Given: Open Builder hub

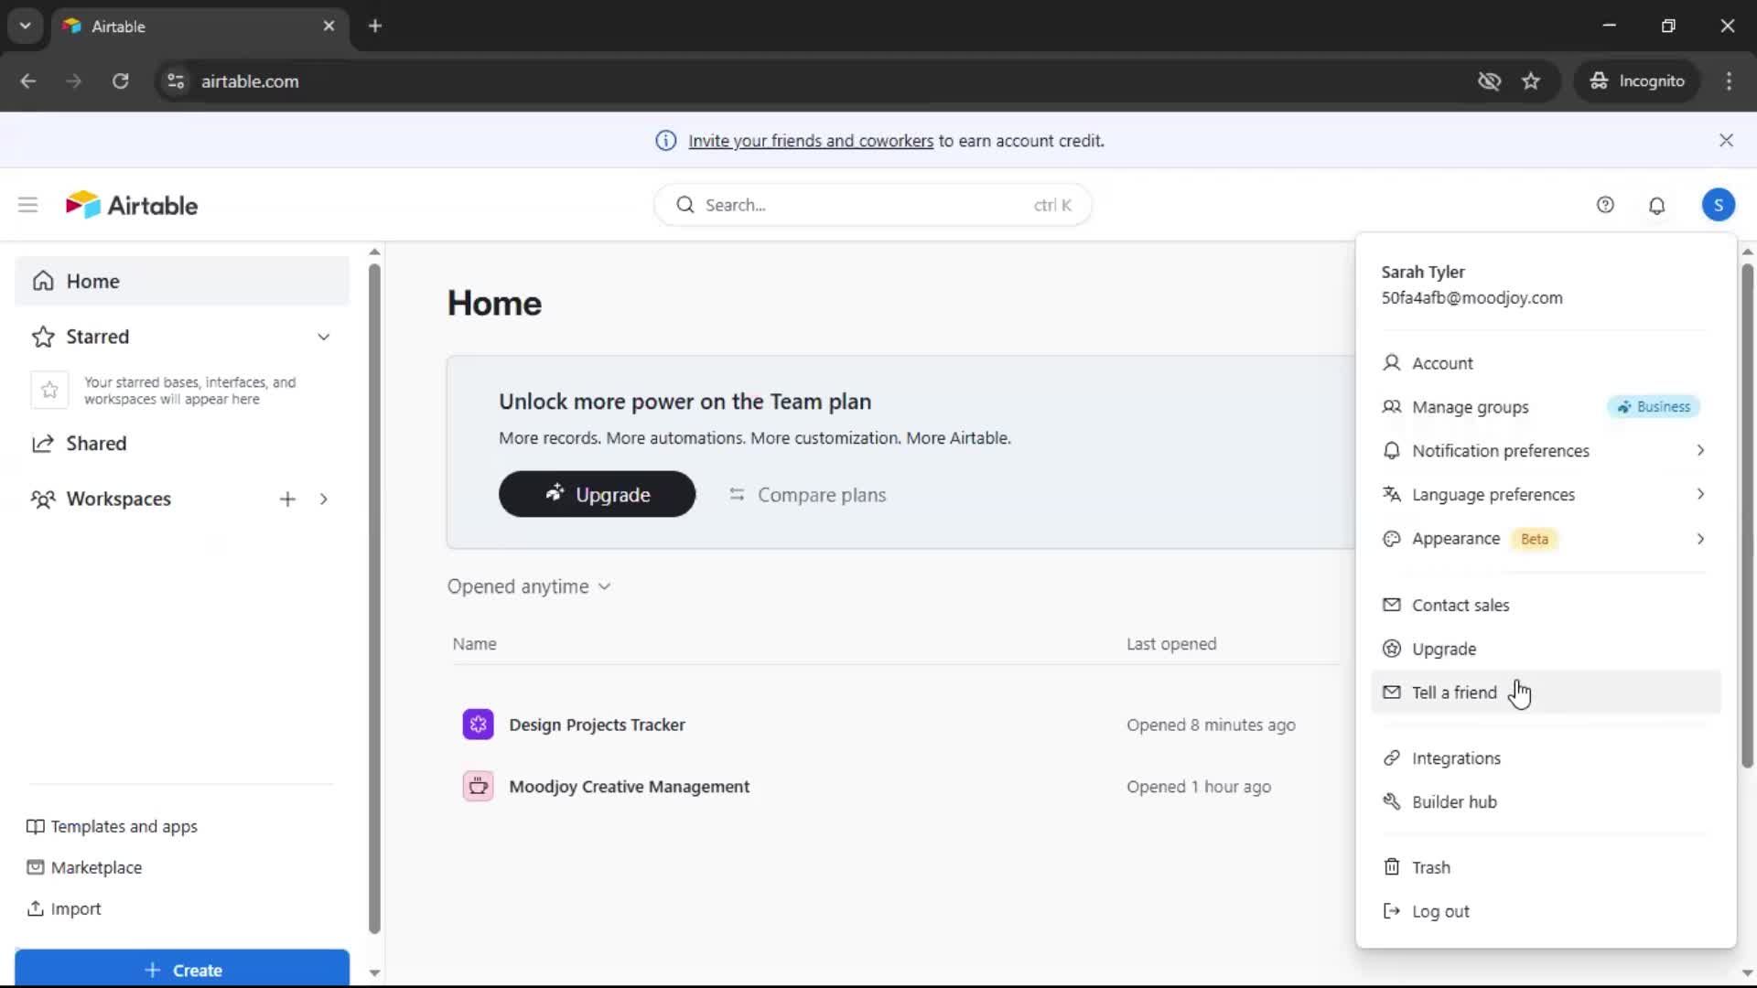Looking at the screenshot, I should [x=1545, y=802].
